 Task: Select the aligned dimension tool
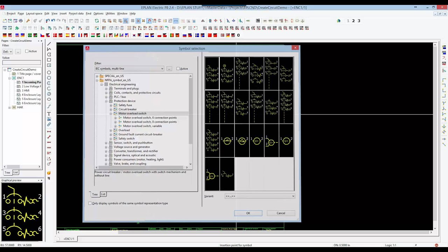[49, 137]
